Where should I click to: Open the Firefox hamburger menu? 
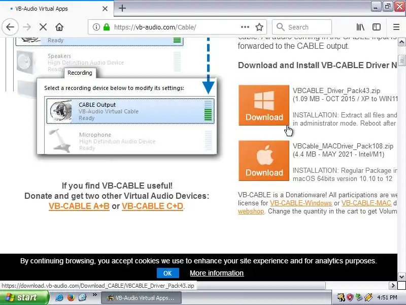coord(396,27)
